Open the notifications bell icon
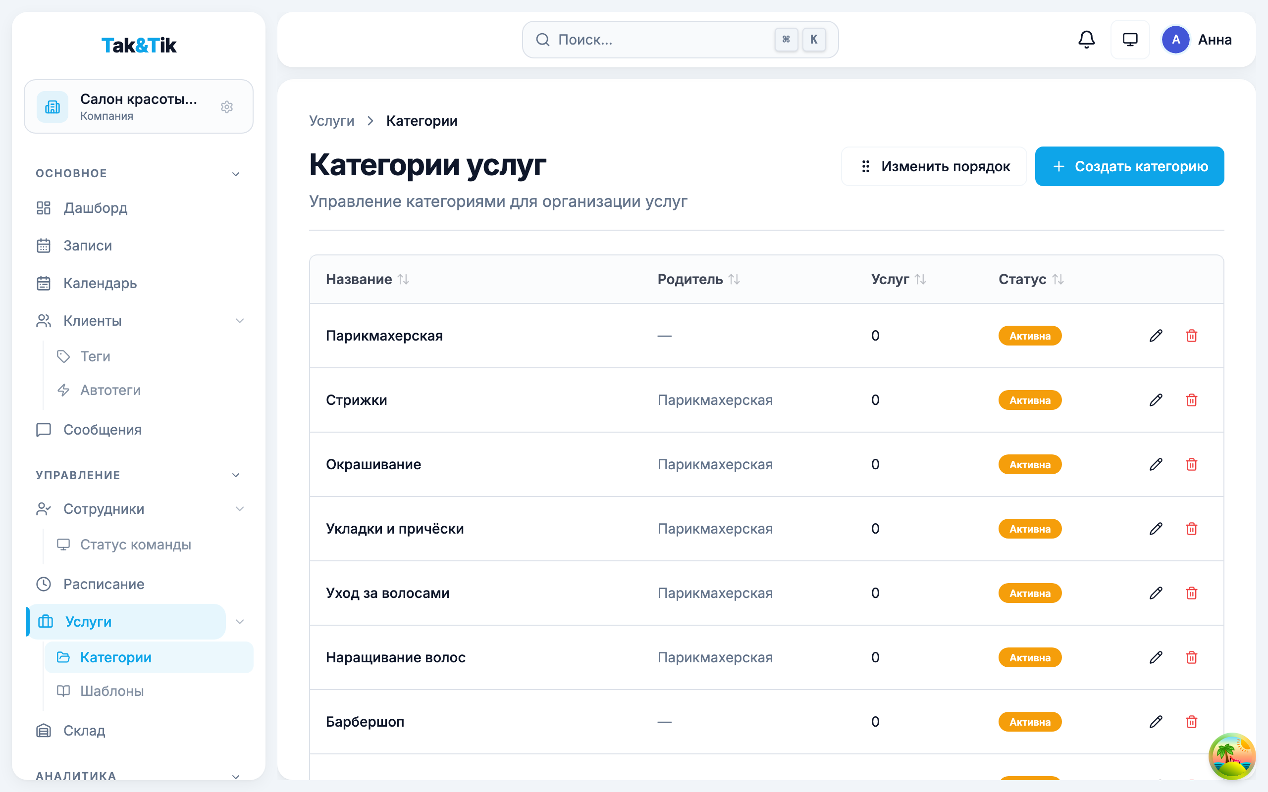This screenshot has width=1268, height=792. 1087,39
